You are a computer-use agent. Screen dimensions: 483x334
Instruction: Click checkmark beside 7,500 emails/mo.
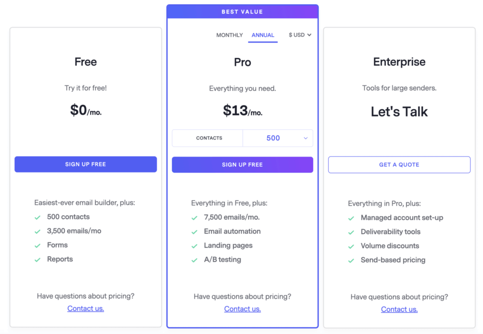[194, 218]
